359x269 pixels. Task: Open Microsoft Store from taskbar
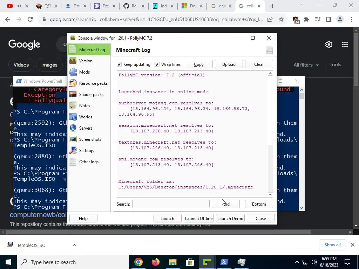tap(190, 262)
